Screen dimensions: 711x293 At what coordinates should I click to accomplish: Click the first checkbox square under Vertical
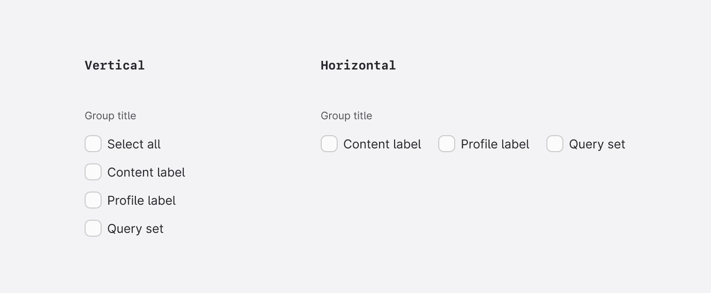(93, 144)
